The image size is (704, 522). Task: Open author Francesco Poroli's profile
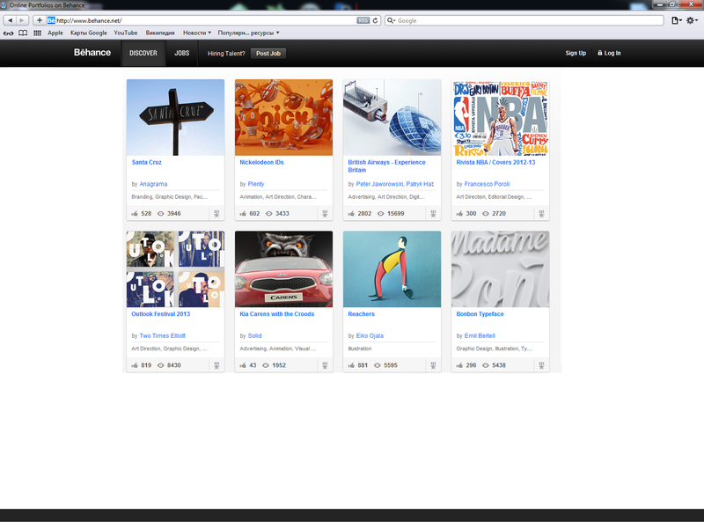488,184
